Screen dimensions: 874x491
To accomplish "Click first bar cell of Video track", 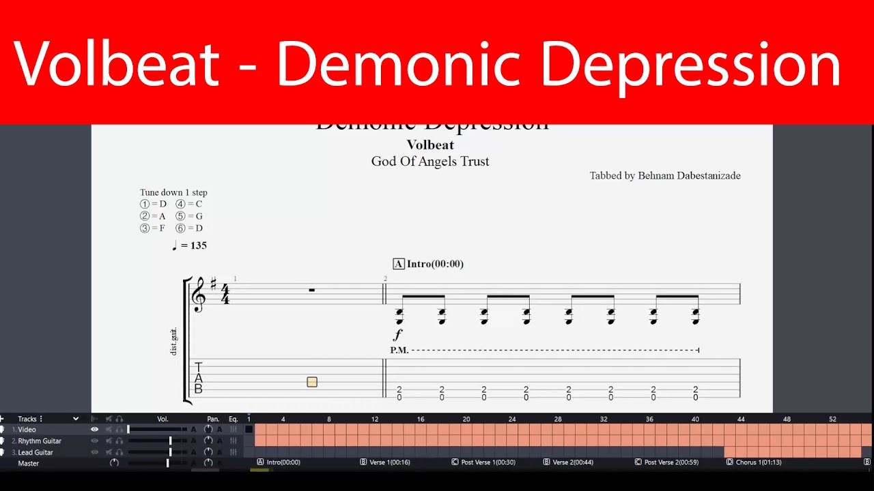I will point(249,429).
